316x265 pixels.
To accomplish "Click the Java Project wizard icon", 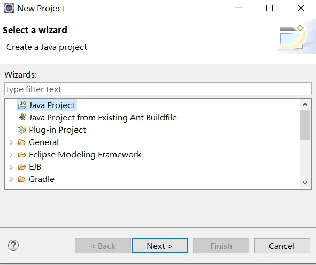I will [22, 105].
